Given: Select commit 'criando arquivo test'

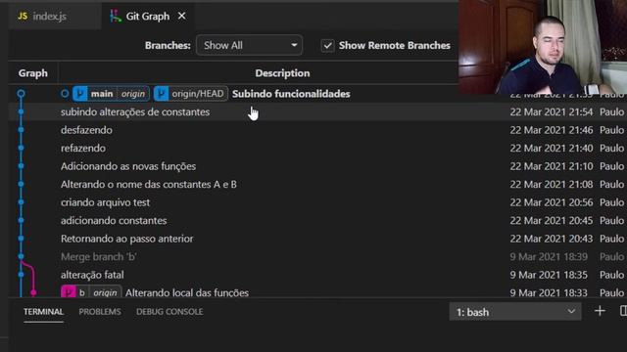Looking at the screenshot, I should point(105,202).
